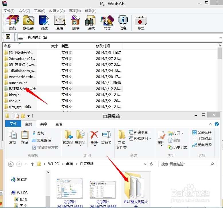Click the Info (信息) toolbar icon

pyautogui.click(x=123, y=22)
